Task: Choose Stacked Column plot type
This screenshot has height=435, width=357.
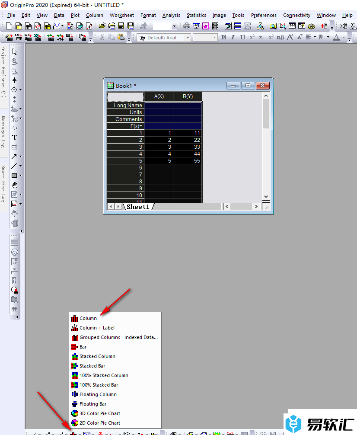Action: pos(115,356)
